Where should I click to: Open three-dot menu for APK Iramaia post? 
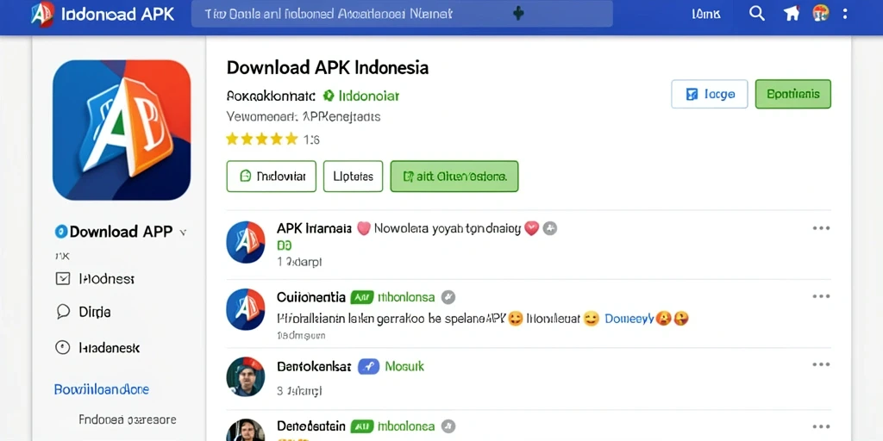coord(821,228)
